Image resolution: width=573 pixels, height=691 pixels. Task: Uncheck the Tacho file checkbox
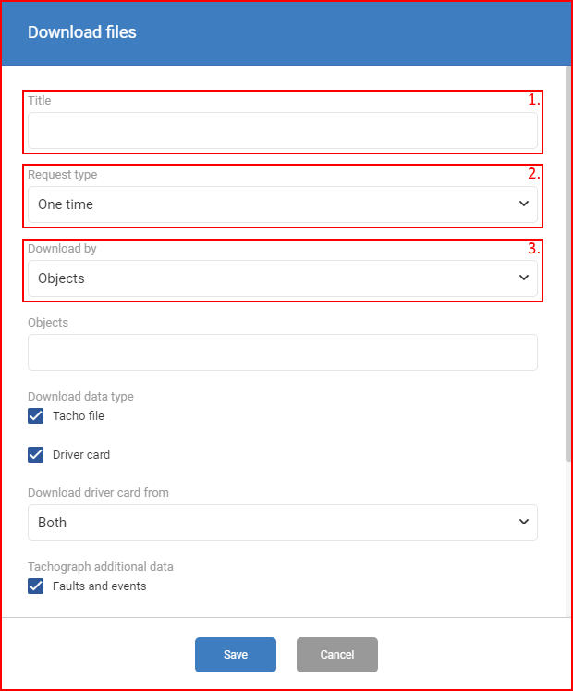[36, 415]
